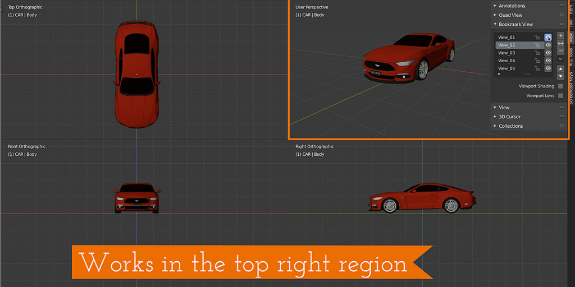Switch to the Tool sidebar tab
The image size is (575, 287).
click(571, 24)
